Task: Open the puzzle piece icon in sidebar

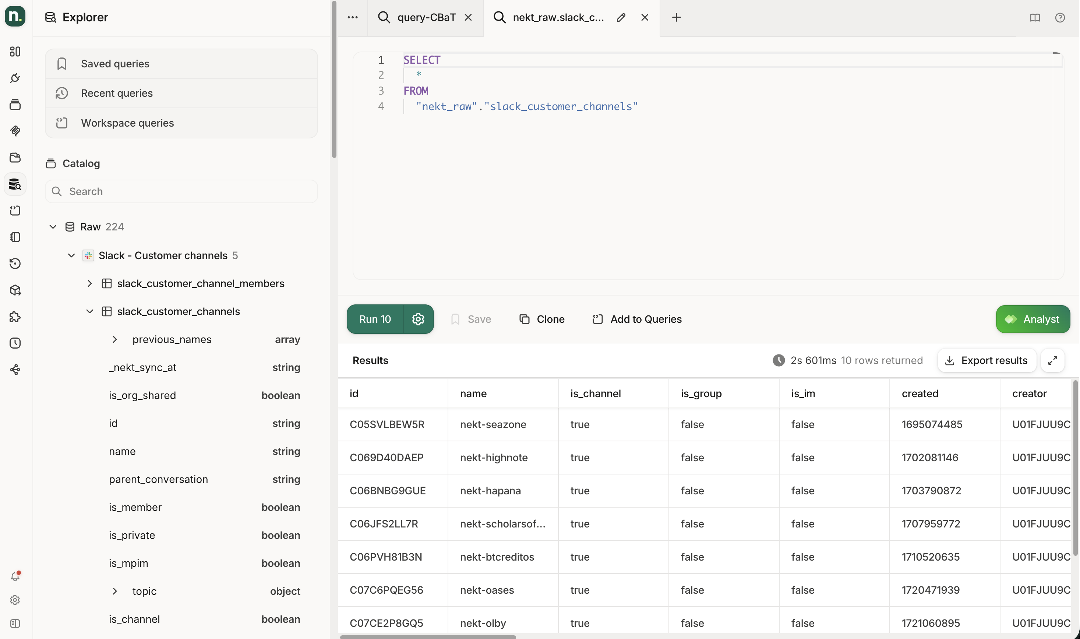Action: click(x=15, y=317)
